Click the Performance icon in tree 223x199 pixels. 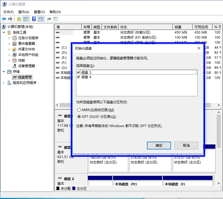pos(15,60)
